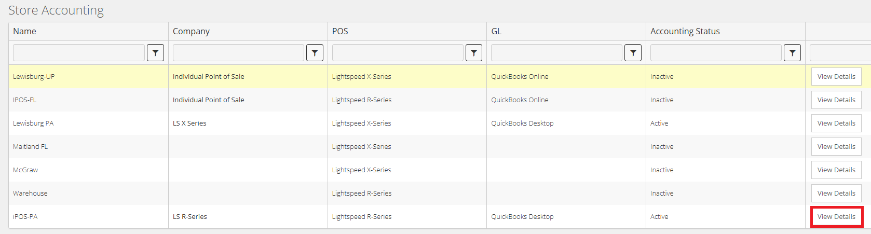Sort by the POS column header

[340, 31]
